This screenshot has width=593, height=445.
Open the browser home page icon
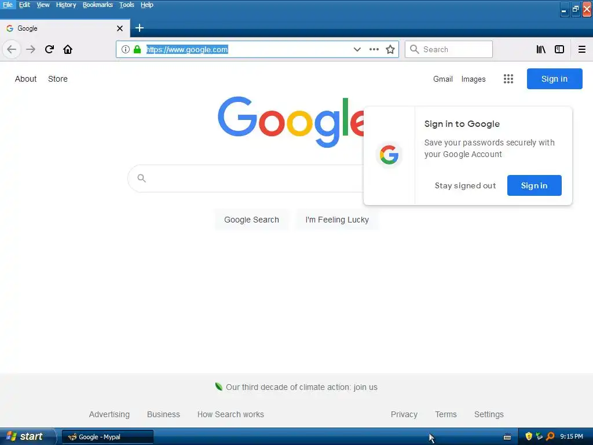click(x=68, y=50)
